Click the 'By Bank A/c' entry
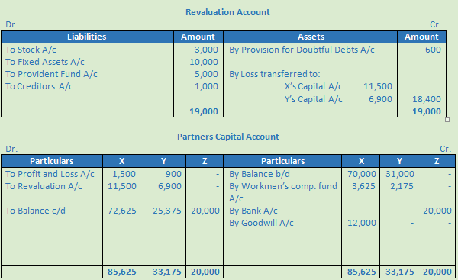 253,211
